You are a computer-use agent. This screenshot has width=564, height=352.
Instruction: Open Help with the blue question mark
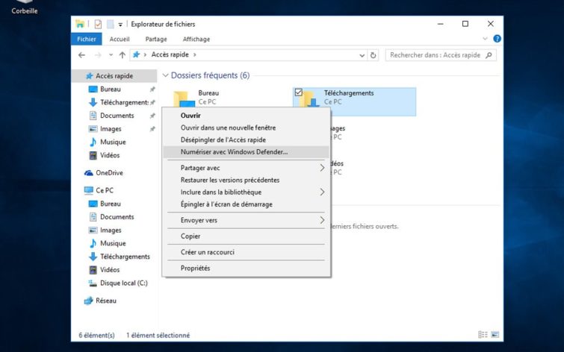497,39
